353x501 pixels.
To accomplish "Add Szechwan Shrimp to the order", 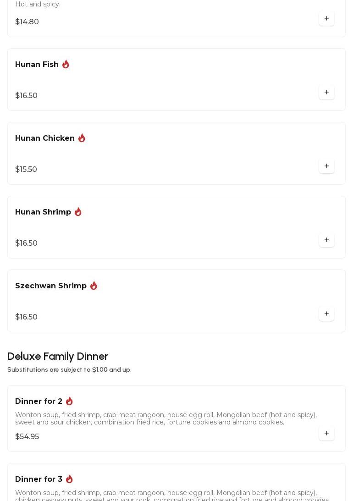I will pyautogui.click(x=326, y=314).
